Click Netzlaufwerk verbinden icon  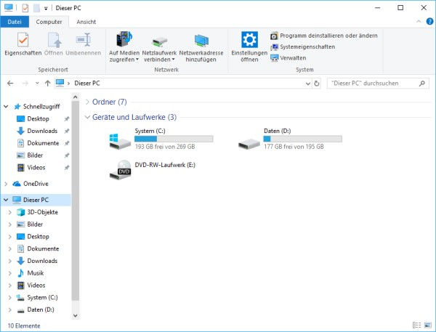[x=159, y=41]
